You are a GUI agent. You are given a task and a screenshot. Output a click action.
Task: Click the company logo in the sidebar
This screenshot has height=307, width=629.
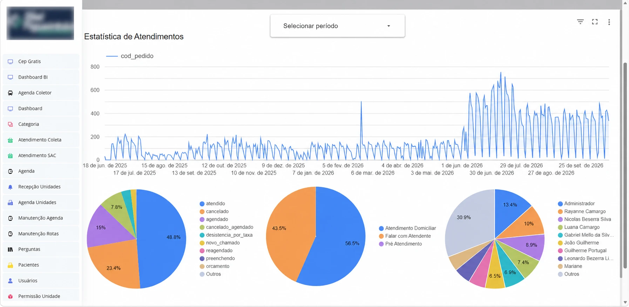(x=40, y=23)
